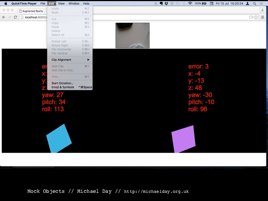Click the Dropbox menu bar icon
Viewport: 268px width, 201px height.
(166, 3)
